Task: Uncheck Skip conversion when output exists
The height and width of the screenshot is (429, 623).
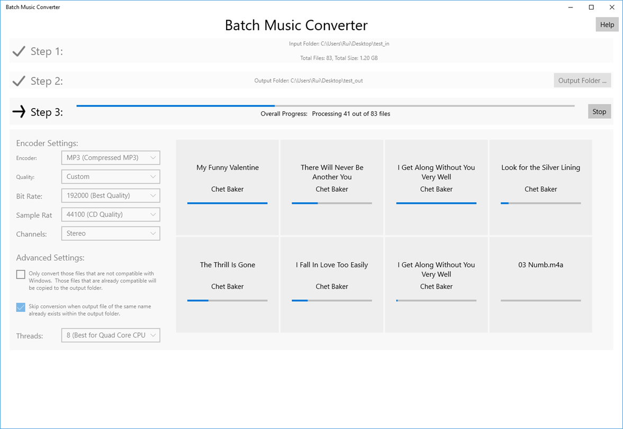Action: 21,307
